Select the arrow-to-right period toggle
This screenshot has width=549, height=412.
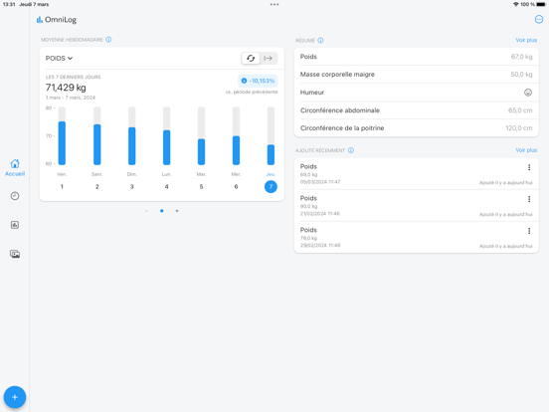pos(269,58)
